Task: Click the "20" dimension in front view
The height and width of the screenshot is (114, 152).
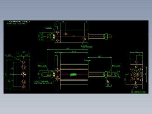Action: click(x=39, y=74)
